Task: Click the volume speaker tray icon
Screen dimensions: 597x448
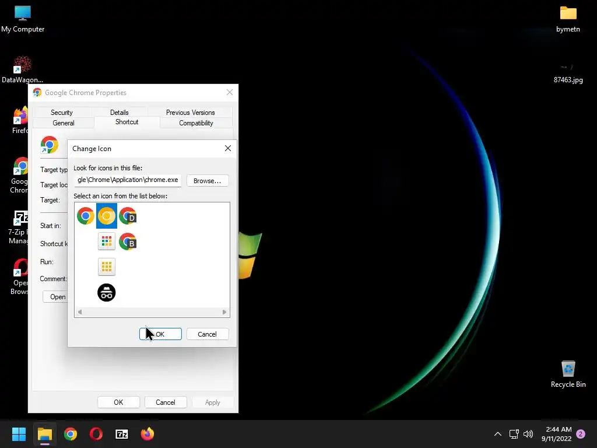Action: [528, 434]
